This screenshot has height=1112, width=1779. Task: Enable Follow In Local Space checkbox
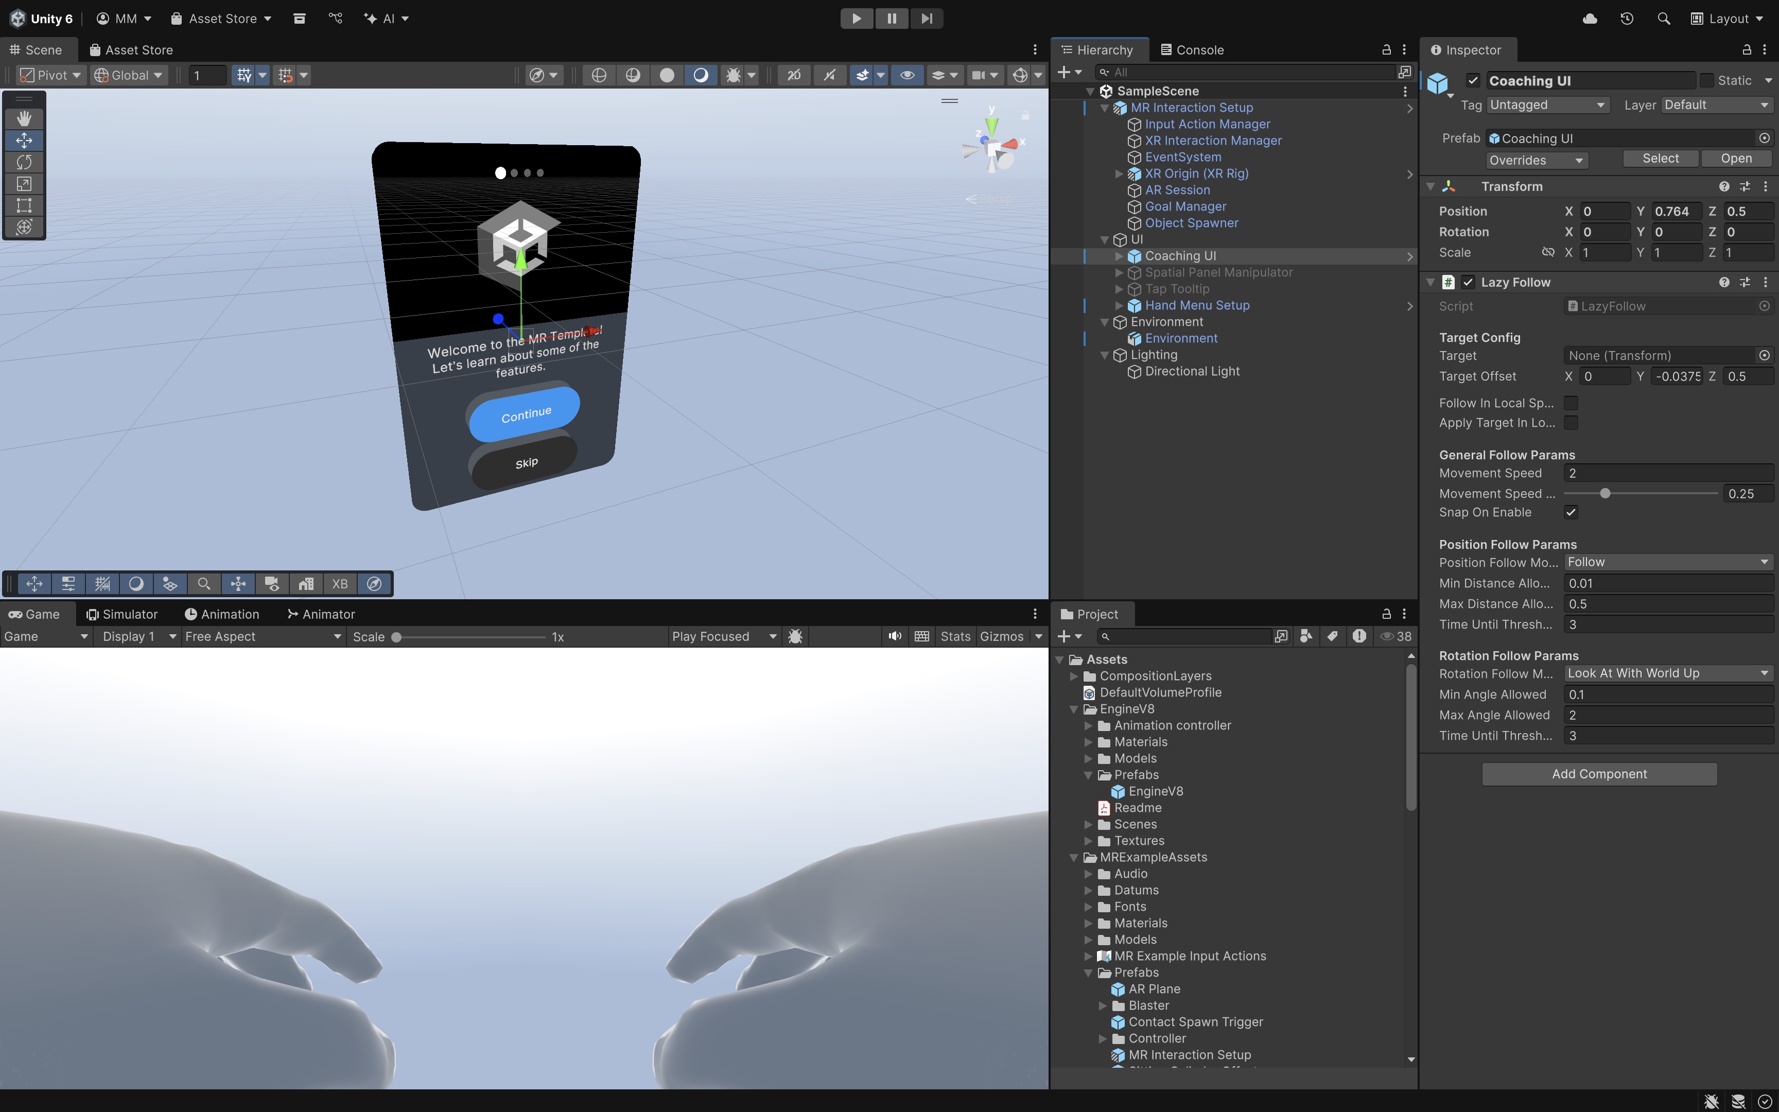pos(1571,403)
